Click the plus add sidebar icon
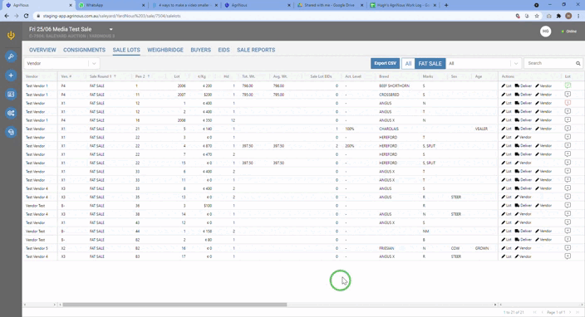 (x=11, y=76)
